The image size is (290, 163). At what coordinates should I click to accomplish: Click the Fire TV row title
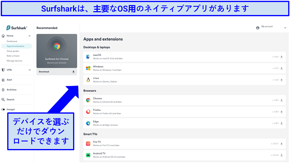pos(97,142)
